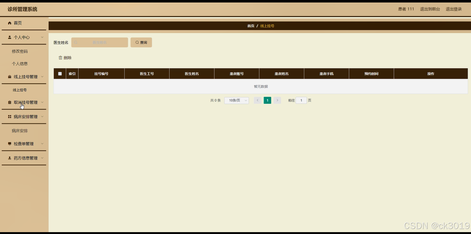Click the 前往 page number input
This screenshot has height=234, width=471.
(301, 101)
